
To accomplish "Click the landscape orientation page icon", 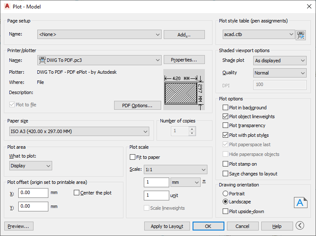I will pyautogui.click(x=300, y=203).
